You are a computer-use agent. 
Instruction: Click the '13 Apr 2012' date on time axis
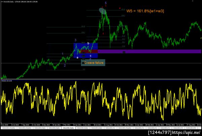pyautogui.click(x=160, y=125)
